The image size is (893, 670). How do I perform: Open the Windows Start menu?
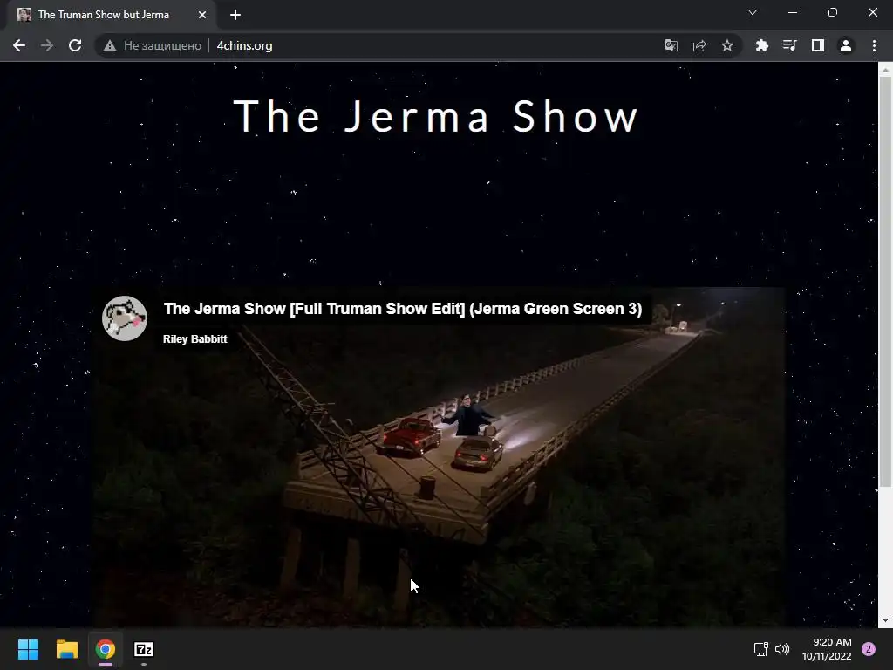pyautogui.click(x=28, y=649)
